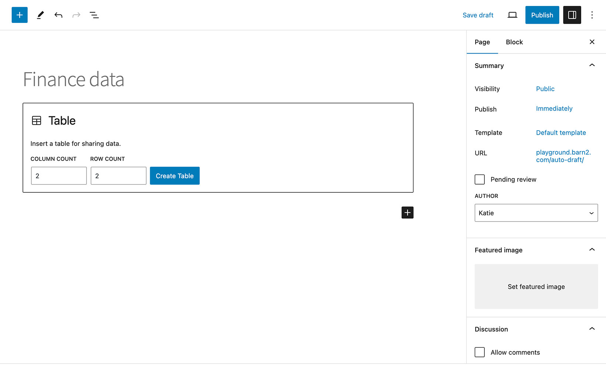Open the laptop preview icon
The width and height of the screenshot is (606, 371).
coord(512,15)
